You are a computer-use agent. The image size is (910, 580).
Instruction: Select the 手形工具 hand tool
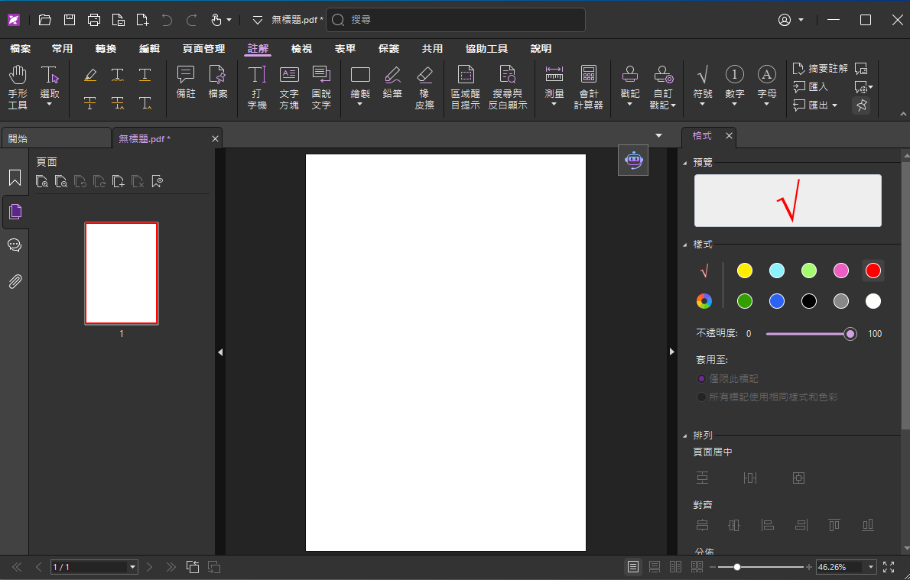tap(18, 86)
